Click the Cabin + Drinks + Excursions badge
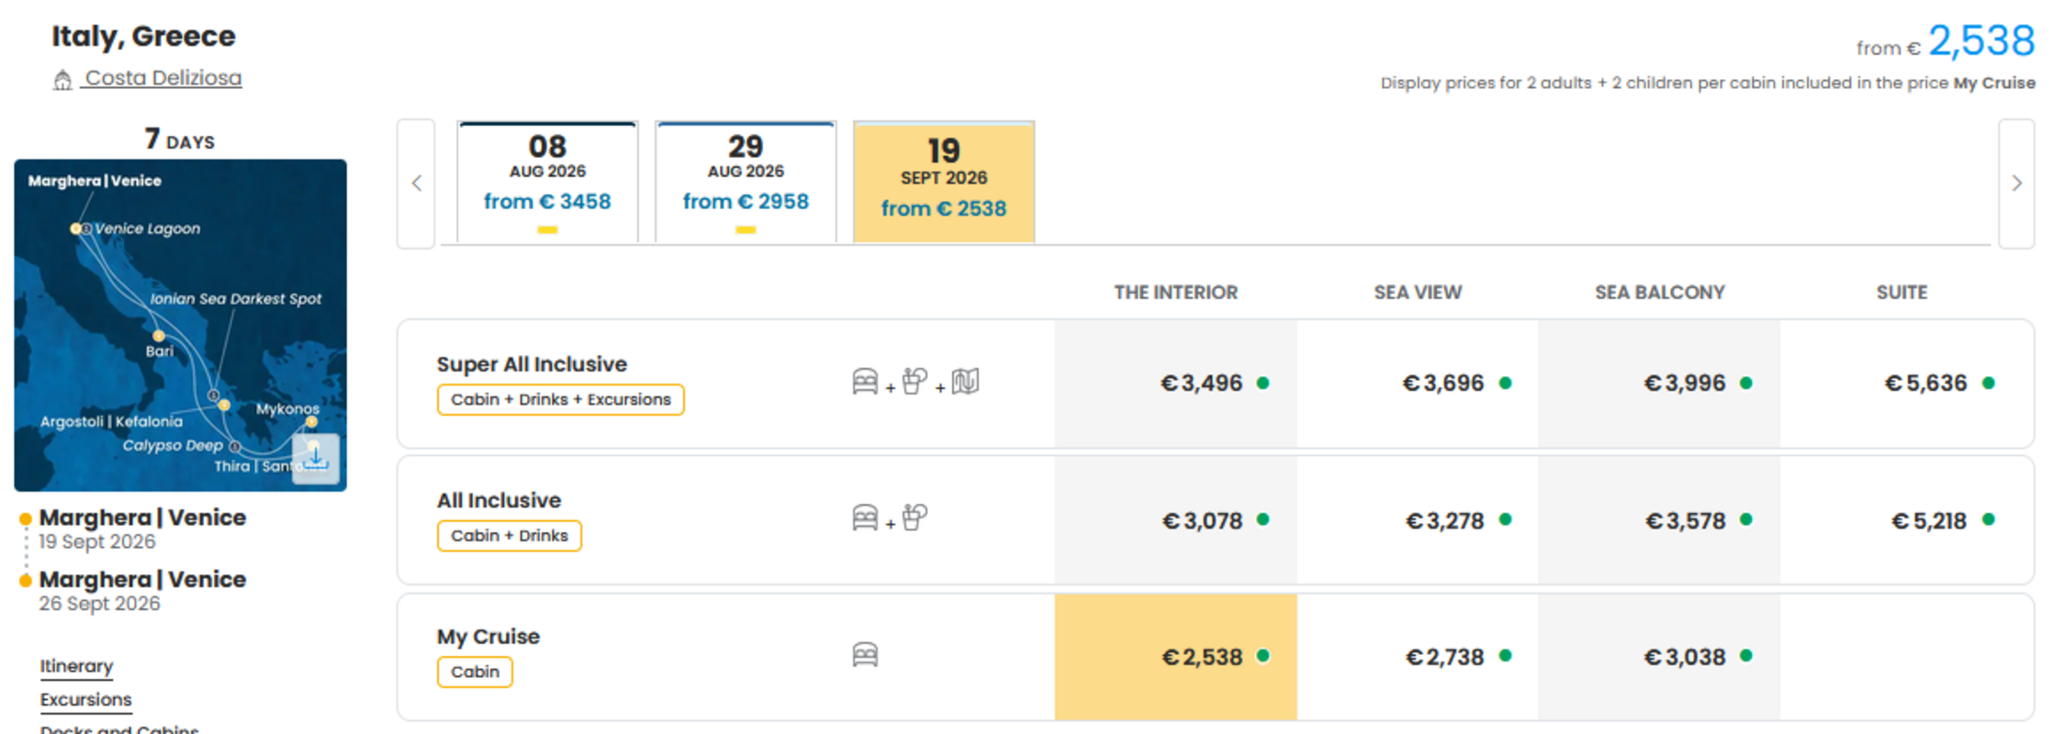 (x=560, y=400)
